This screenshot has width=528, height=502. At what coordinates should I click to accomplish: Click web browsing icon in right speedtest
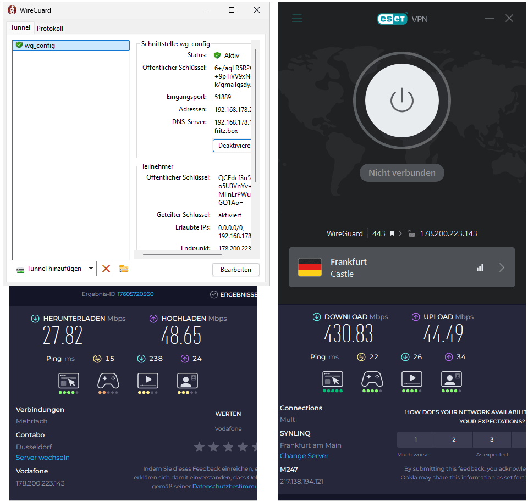coord(333,380)
